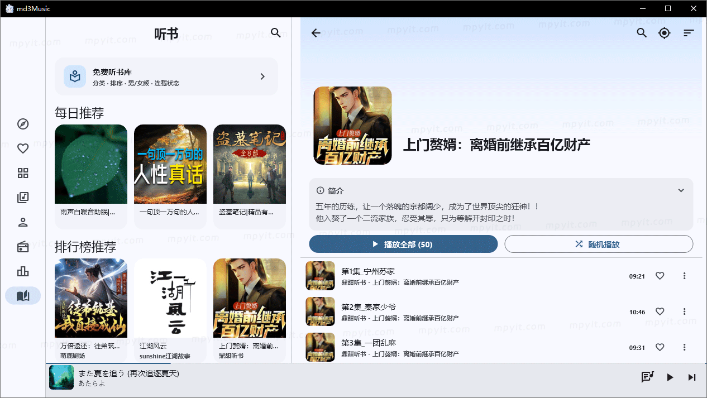
Task: Click the 09:21 duration of episode one
Action: tap(637, 276)
